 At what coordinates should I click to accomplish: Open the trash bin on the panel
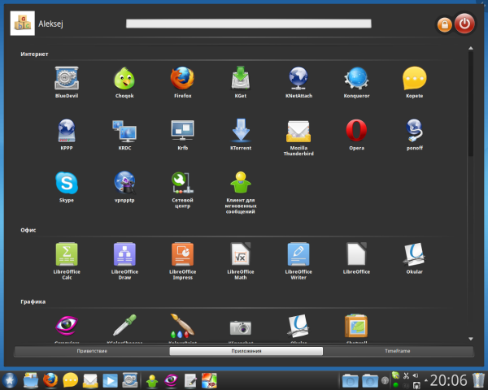(478, 380)
